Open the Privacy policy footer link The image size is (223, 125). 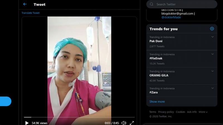pyautogui.click(x=166, y=112)
